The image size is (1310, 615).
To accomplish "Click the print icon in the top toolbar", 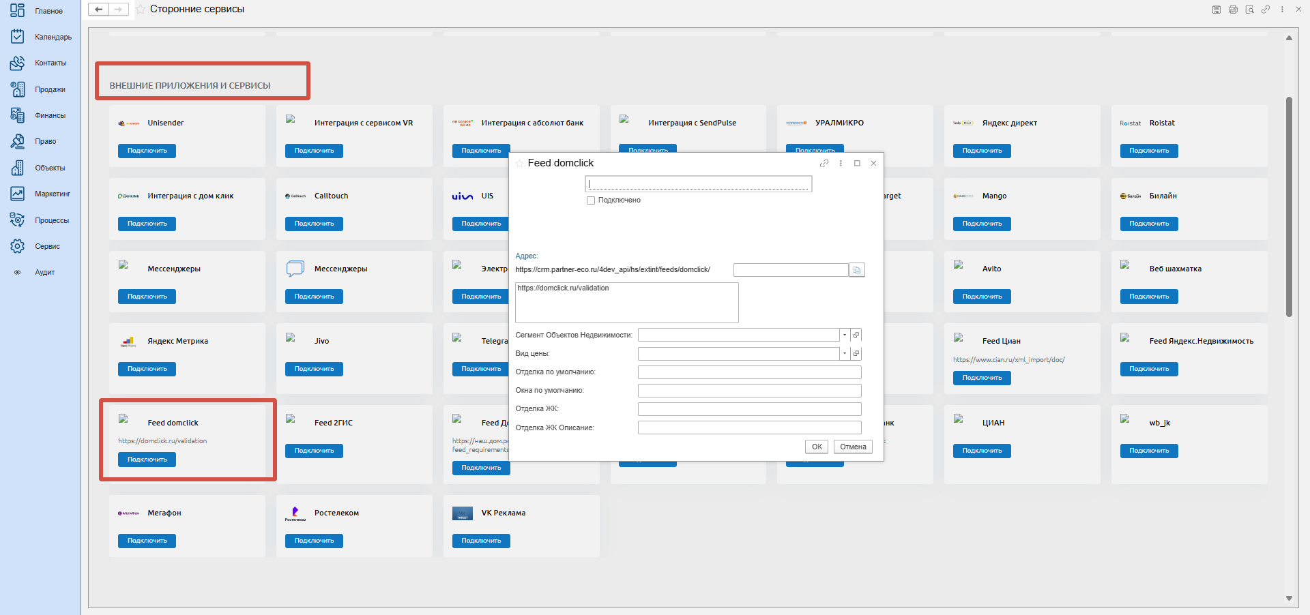I will pyautogui.click(x=1233, y=10).
